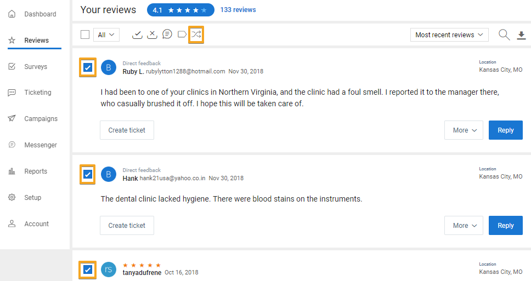Click the shuffle arrows icon in toolbar
Image resolution: width=531 pixels, height=281 pixels.
[196, 35]
